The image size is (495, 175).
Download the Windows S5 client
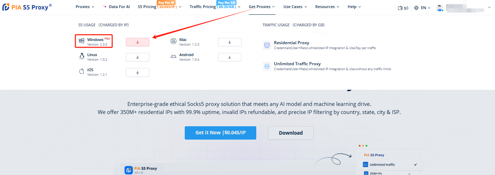point(137,42)
